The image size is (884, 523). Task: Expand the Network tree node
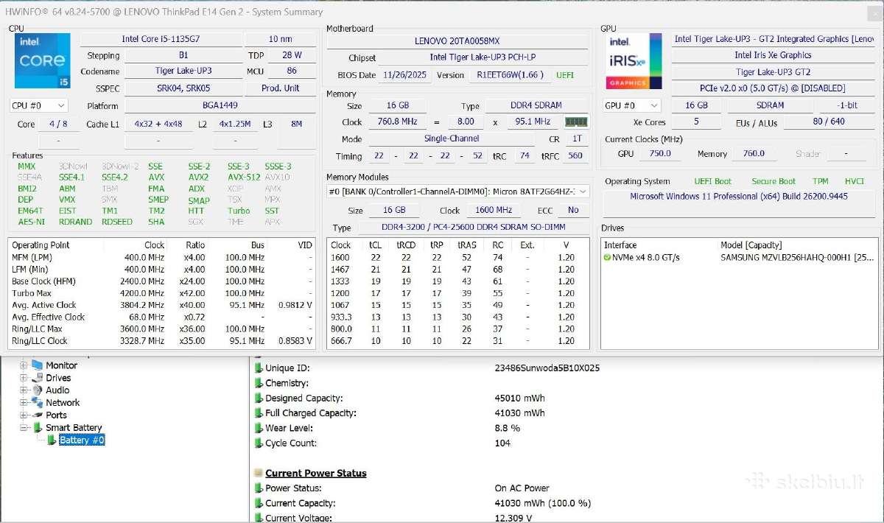24,403
